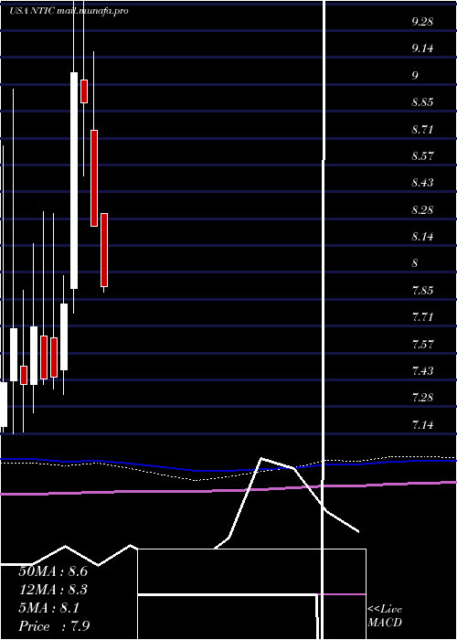Click the 7.71 price axis label
The height and width of the screenshot is (640, 457).
(x=422, y=317)
